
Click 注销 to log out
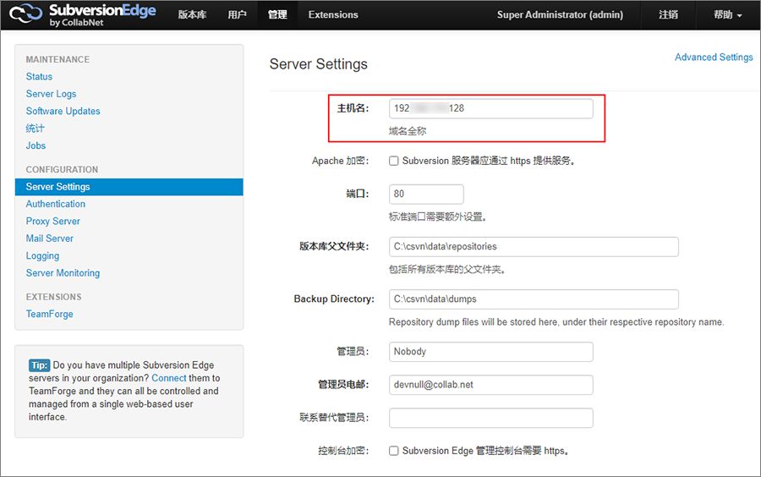[x=668, y=15]
